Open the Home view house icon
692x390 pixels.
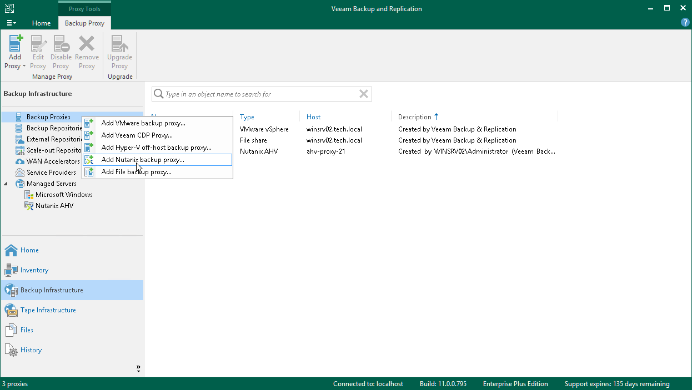click(11, 250)
